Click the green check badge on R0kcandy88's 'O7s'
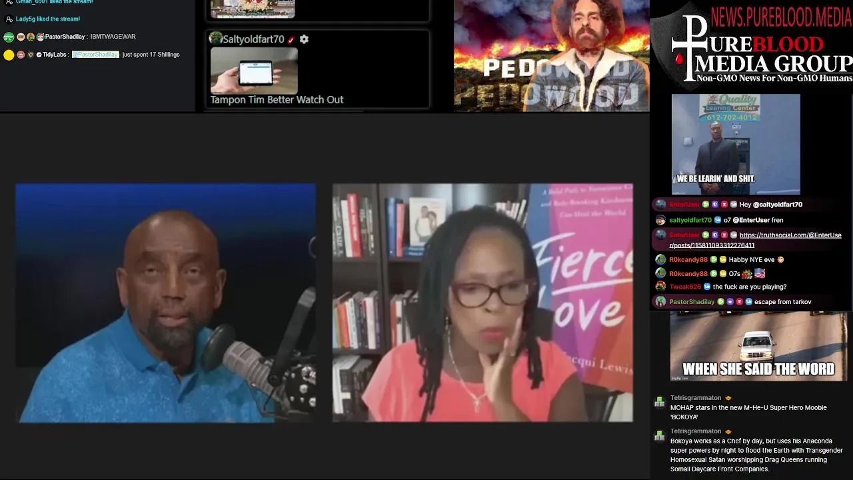Image resolution: width=853 pixels, height=480 pixels. [714, 273]
